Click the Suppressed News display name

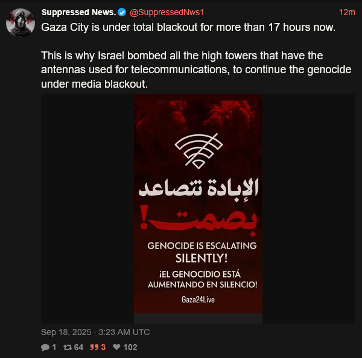click(78, 12)
